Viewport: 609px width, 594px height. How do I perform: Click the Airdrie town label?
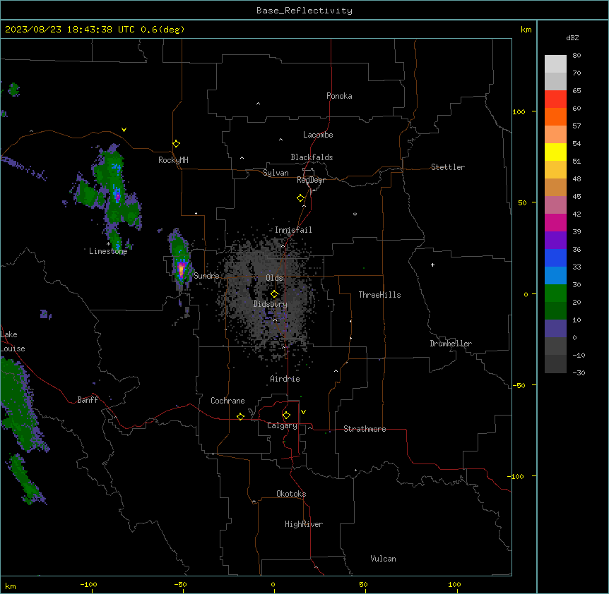(x=285, y=379)
